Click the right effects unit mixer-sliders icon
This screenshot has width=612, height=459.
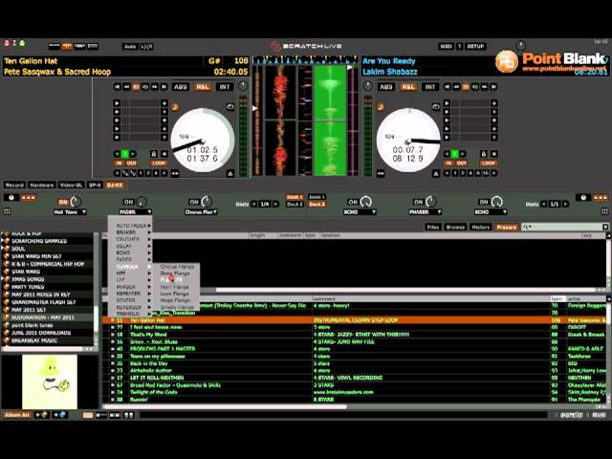[x=604, y=211]
